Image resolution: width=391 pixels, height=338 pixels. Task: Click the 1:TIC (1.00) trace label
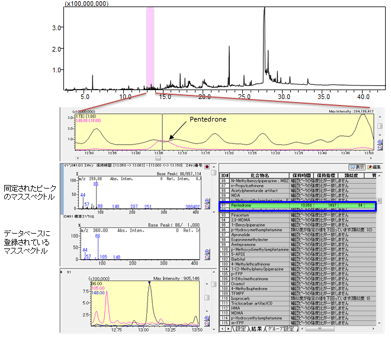click(86, 116)
